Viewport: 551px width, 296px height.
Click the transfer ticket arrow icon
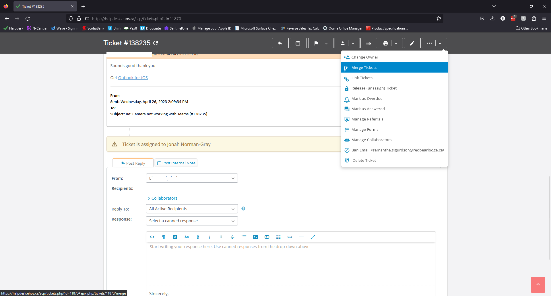[369, 43]
